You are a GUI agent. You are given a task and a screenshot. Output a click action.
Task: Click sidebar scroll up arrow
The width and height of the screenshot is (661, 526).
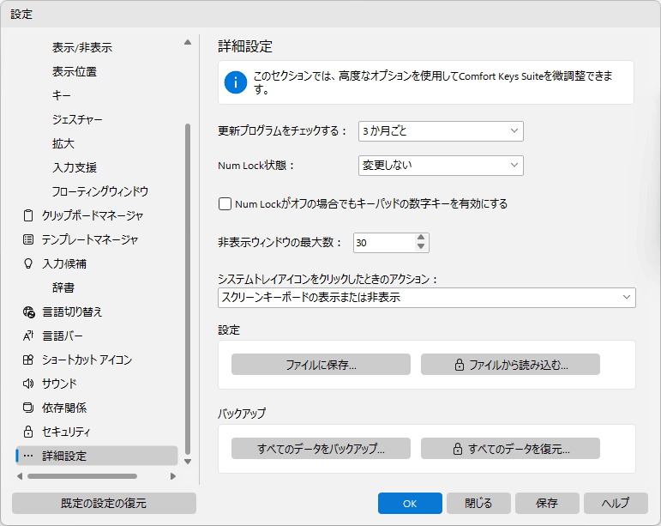(x=188, y=42)
